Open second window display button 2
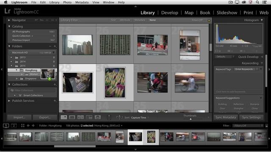This screenshot has height=152, width=271. click(14, 126)
